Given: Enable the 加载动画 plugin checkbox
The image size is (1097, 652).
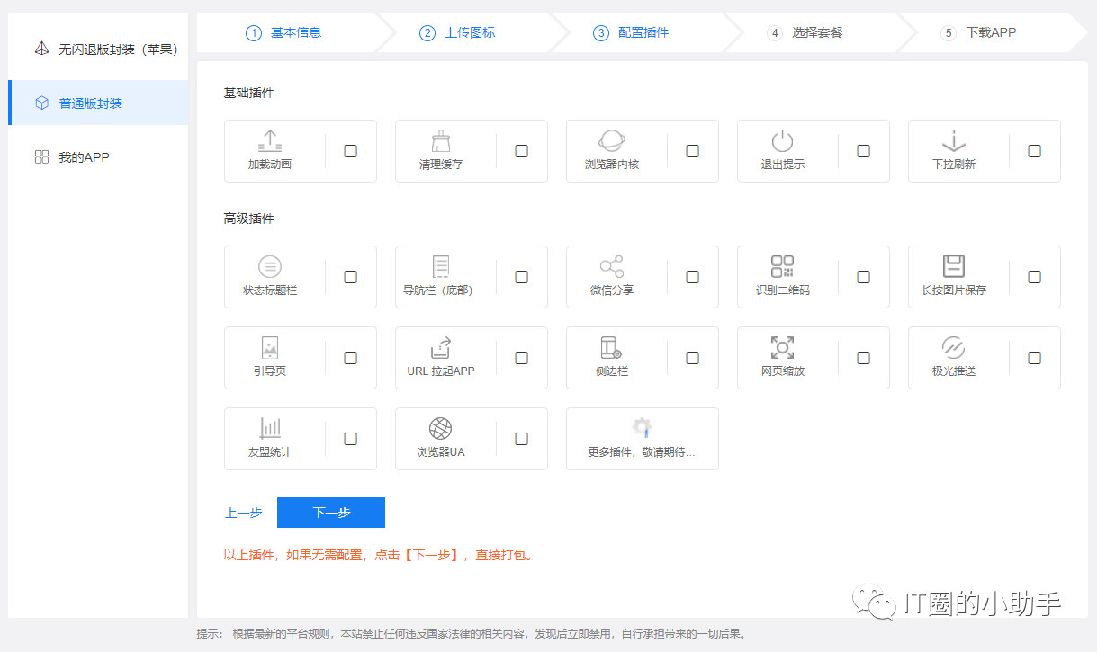Looking at the screenshot, I should 349,151.
